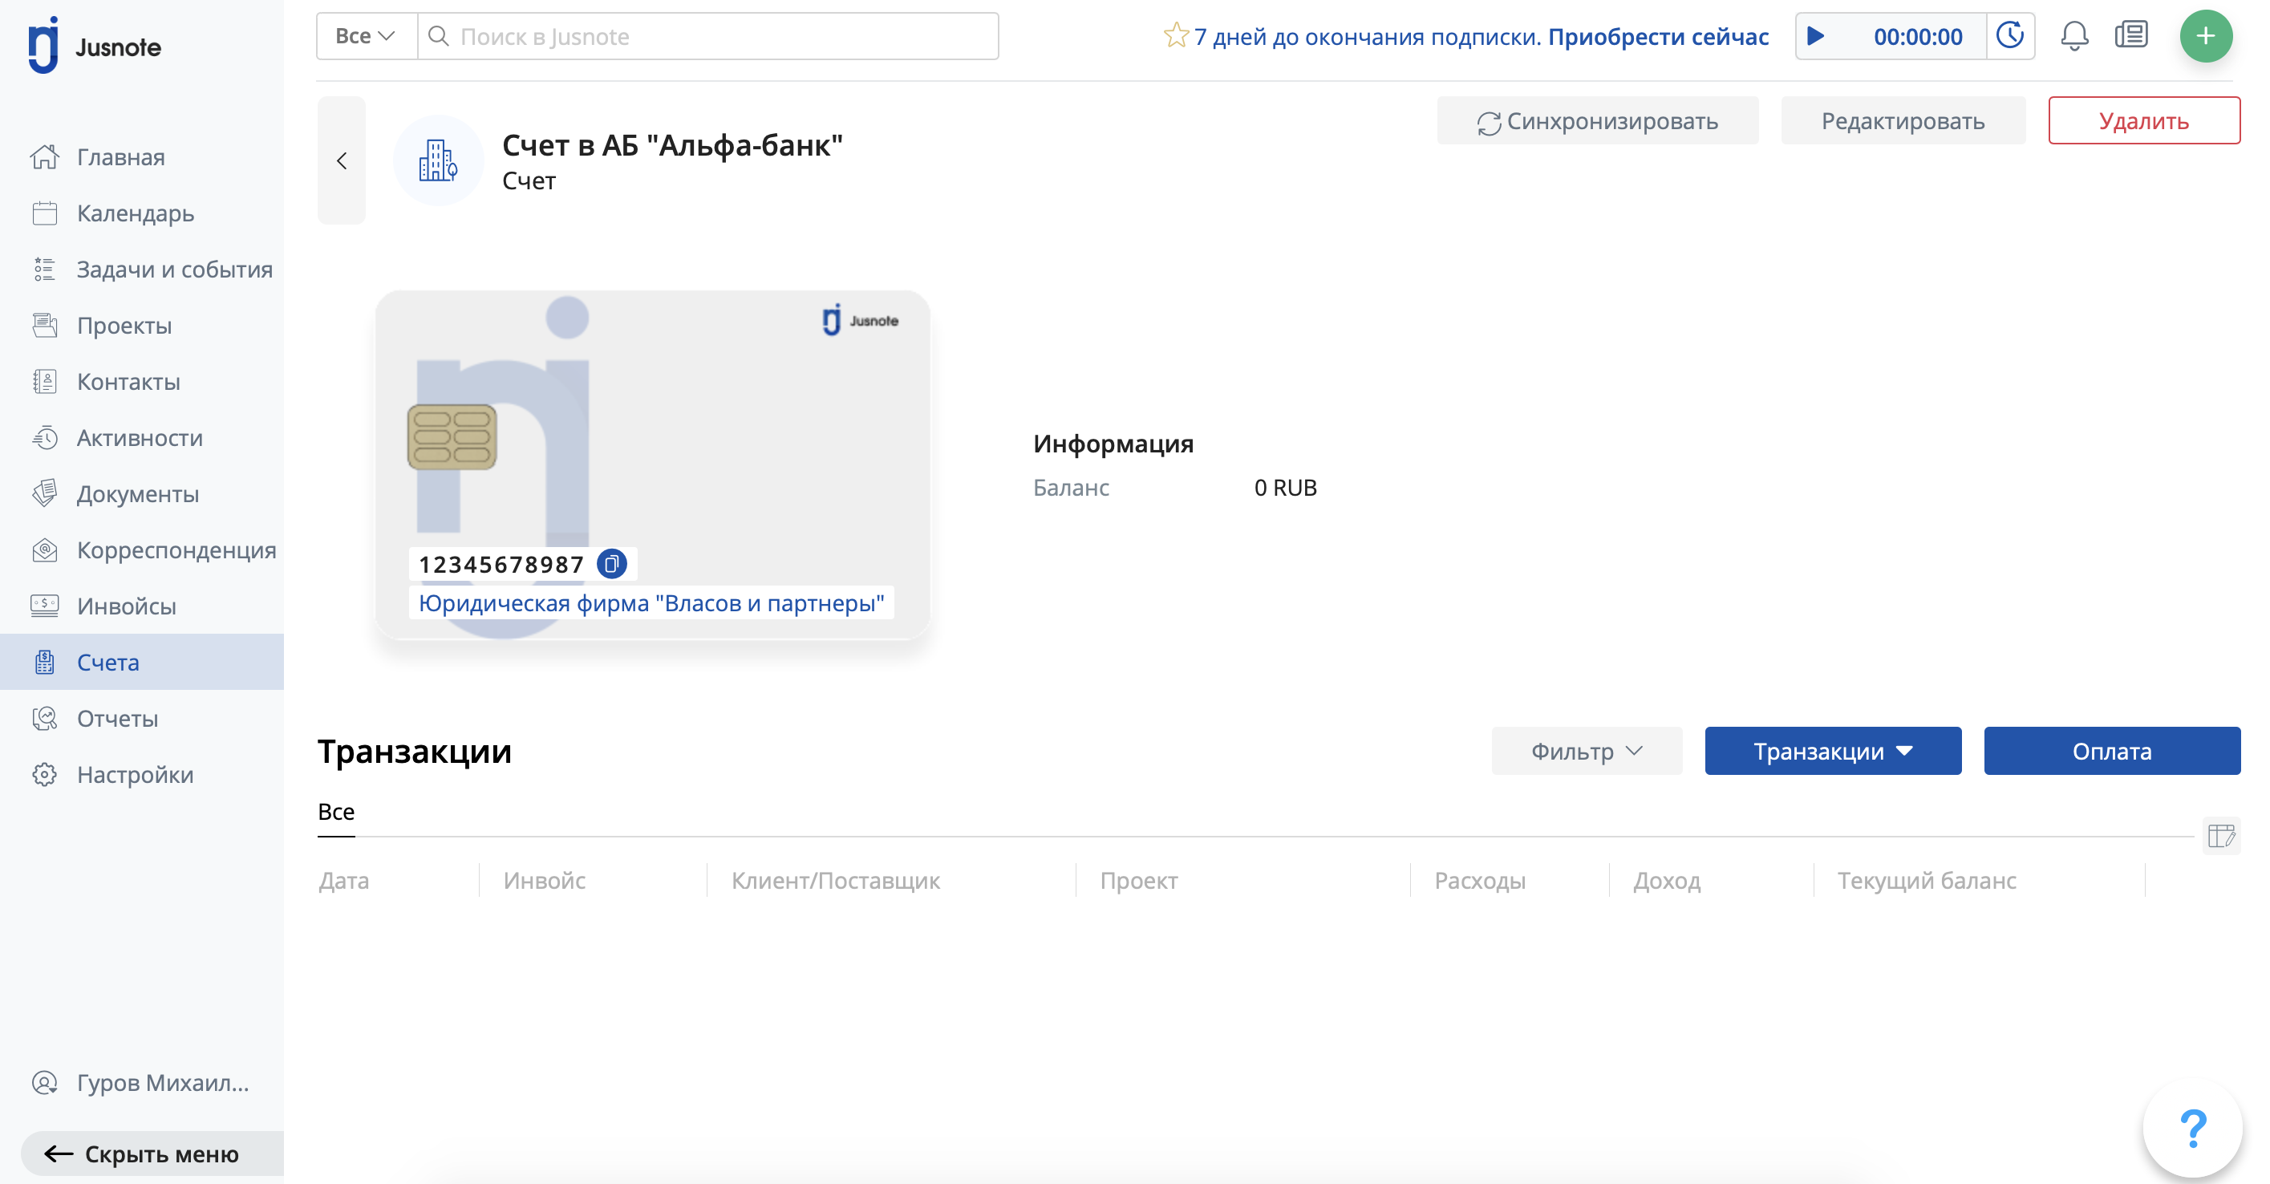This screenshot has height=1184, width=2270.
Task: Click the Клиент/Поставщик column header
Action: 835,880
